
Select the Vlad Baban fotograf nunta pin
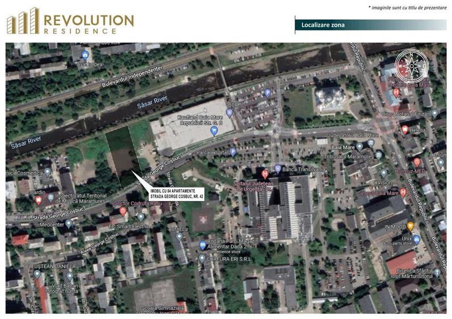[x=69, y=277]
